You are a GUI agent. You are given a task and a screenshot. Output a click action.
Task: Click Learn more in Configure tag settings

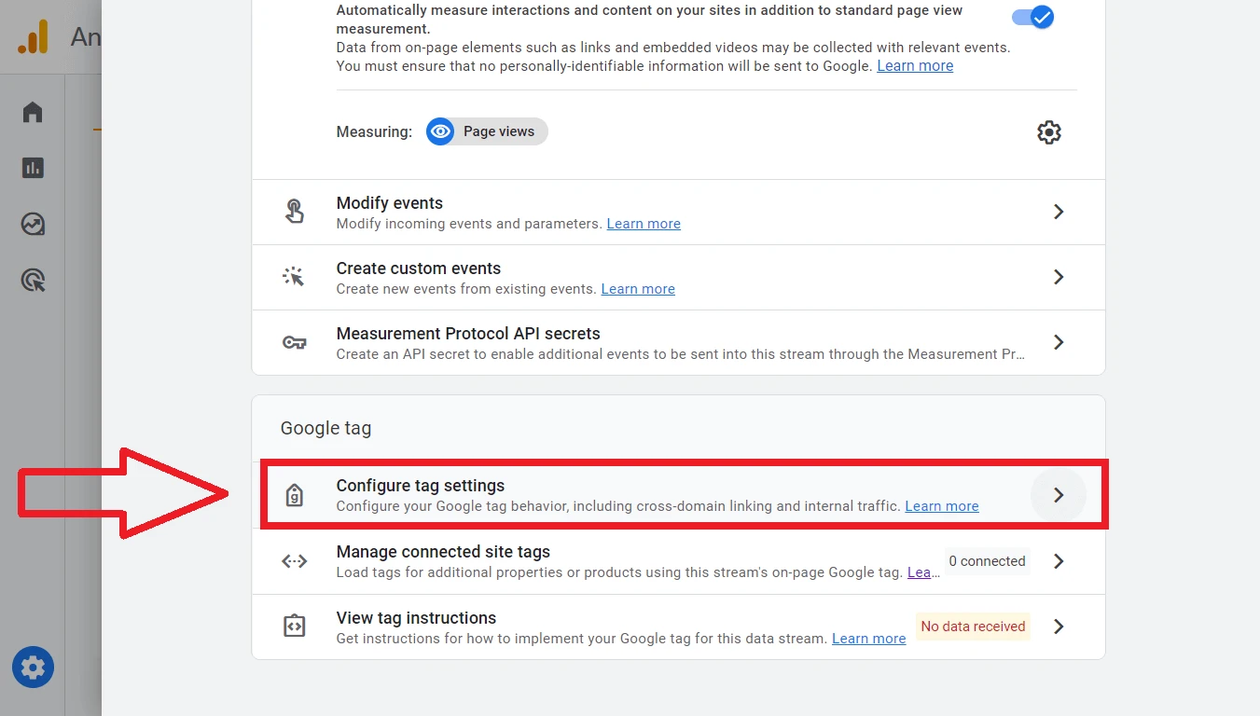(x=942, y=506)
